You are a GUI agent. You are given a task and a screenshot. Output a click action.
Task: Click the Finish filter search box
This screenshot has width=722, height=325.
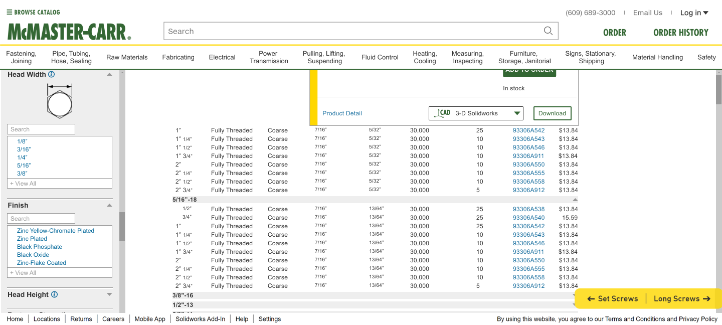click(41, 219)
